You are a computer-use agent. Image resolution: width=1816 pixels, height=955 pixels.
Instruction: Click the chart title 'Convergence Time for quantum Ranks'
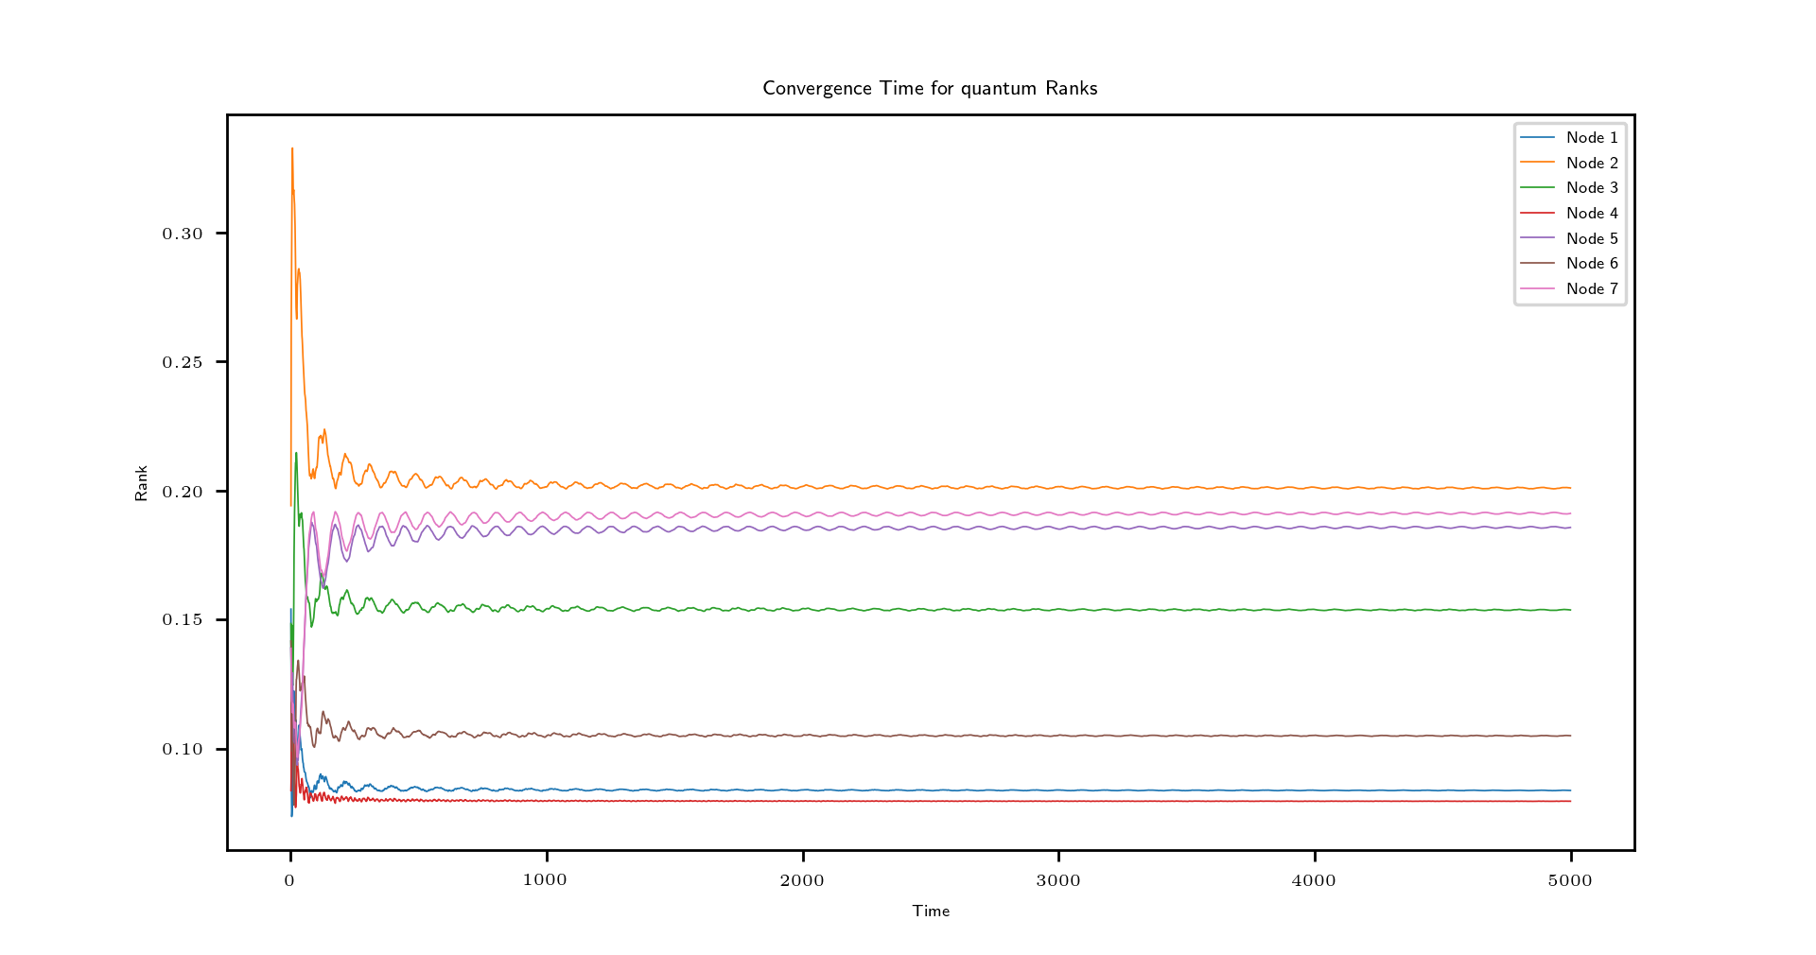pos(930,89)
